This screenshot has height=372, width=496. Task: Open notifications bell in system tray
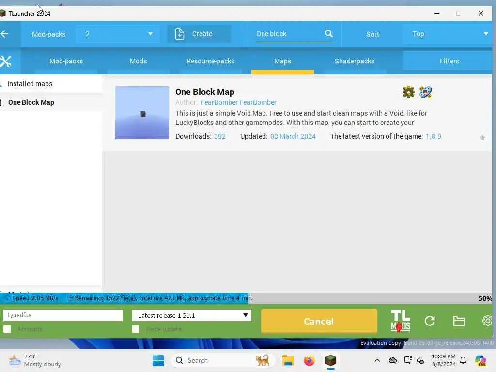click(463, 360)
